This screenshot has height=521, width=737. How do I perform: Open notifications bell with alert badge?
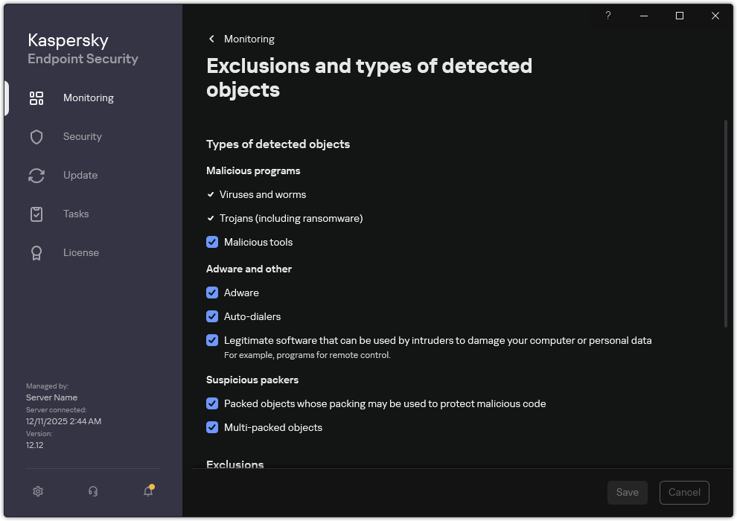(147, 491)
